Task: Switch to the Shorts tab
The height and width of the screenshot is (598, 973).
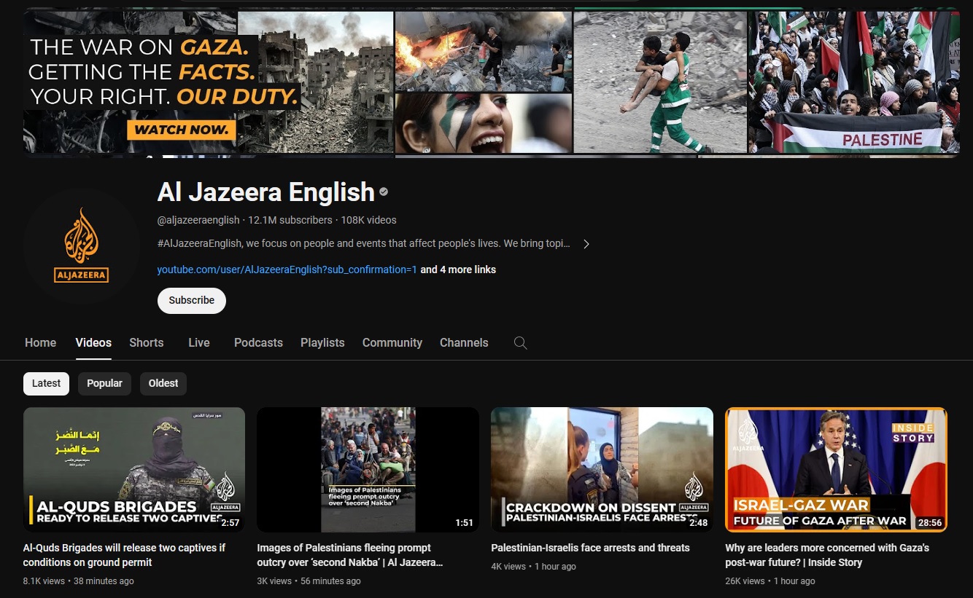Action: (x=147, y=342)
